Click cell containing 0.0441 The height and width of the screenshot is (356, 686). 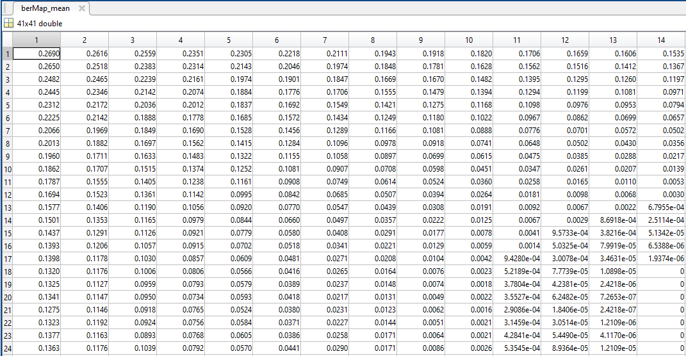pos(277,348)
